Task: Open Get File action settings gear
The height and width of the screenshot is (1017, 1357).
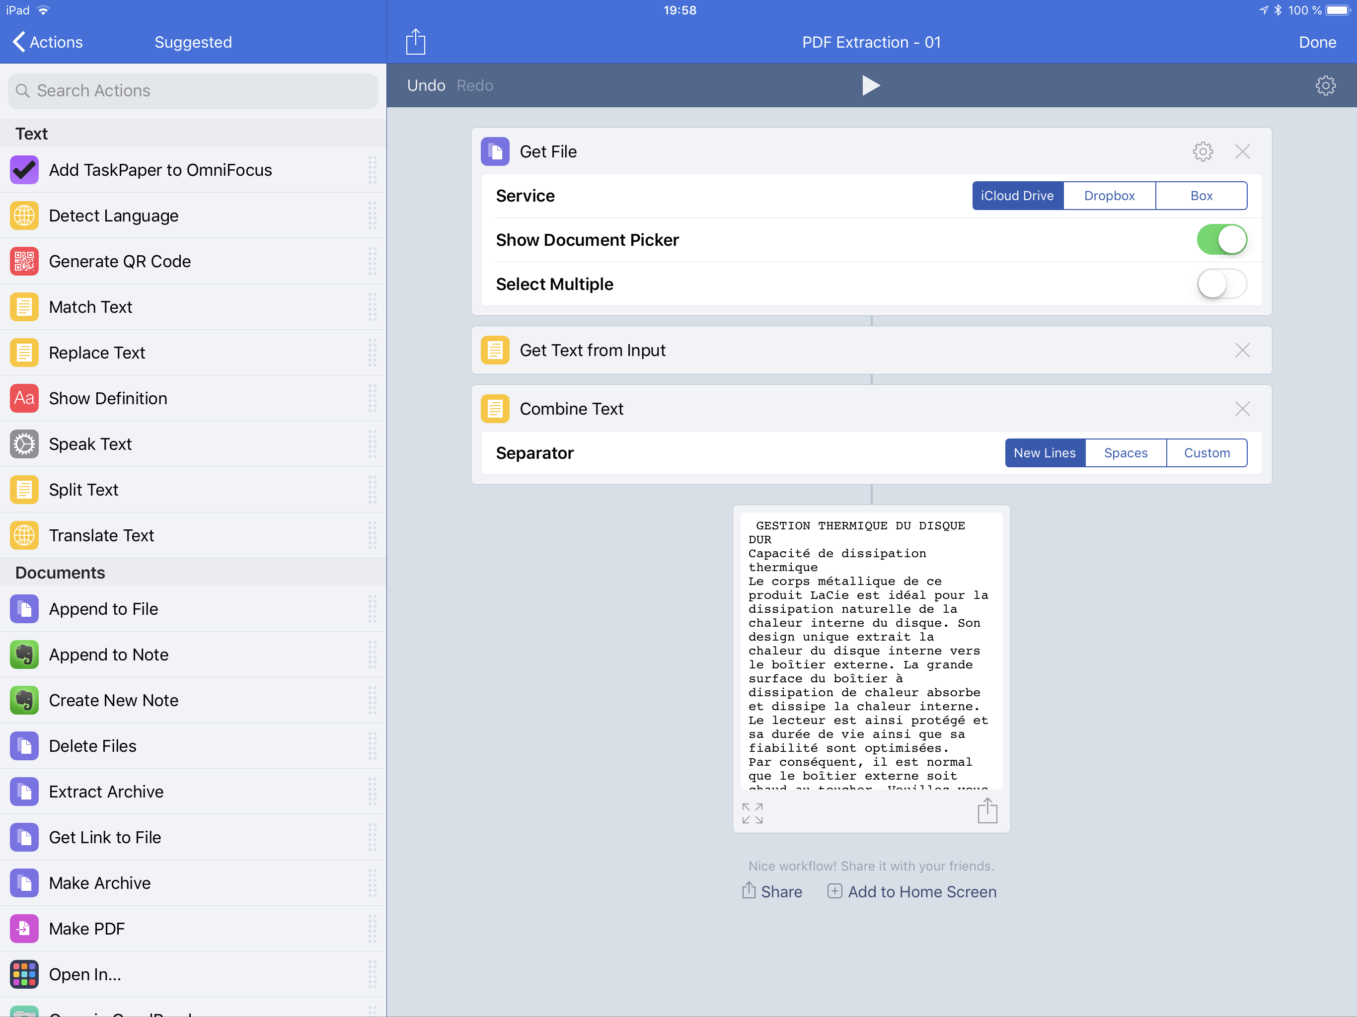Action: (x=1203, y=151)
